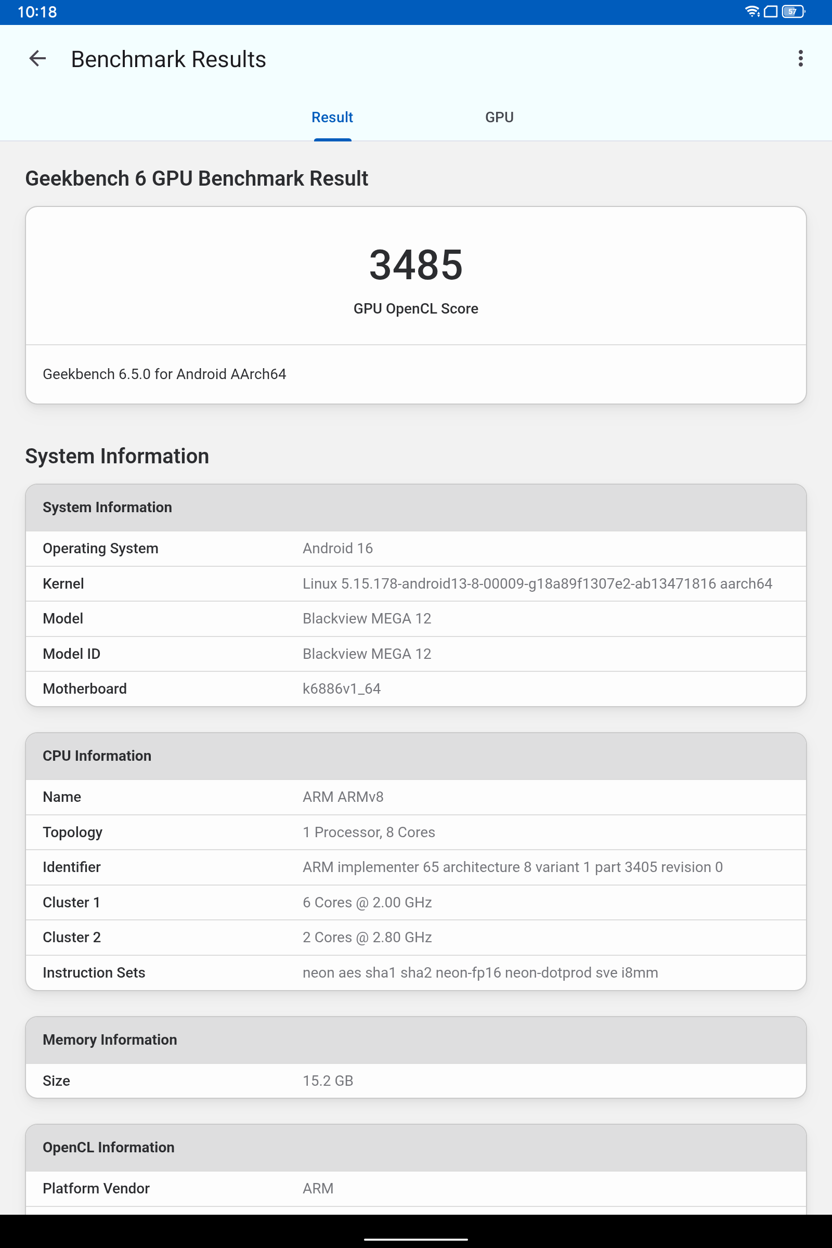Select the 'Android 16' operating system value
This screenshot has width=832, height=1248.
click(x=338, y=549)
